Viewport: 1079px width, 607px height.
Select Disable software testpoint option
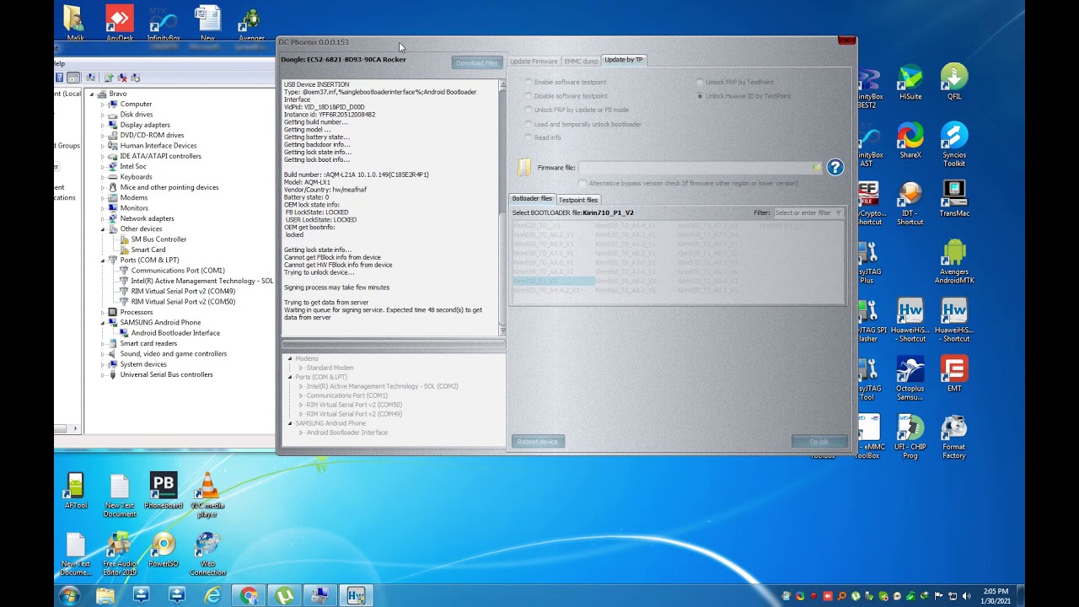point(566,96)
